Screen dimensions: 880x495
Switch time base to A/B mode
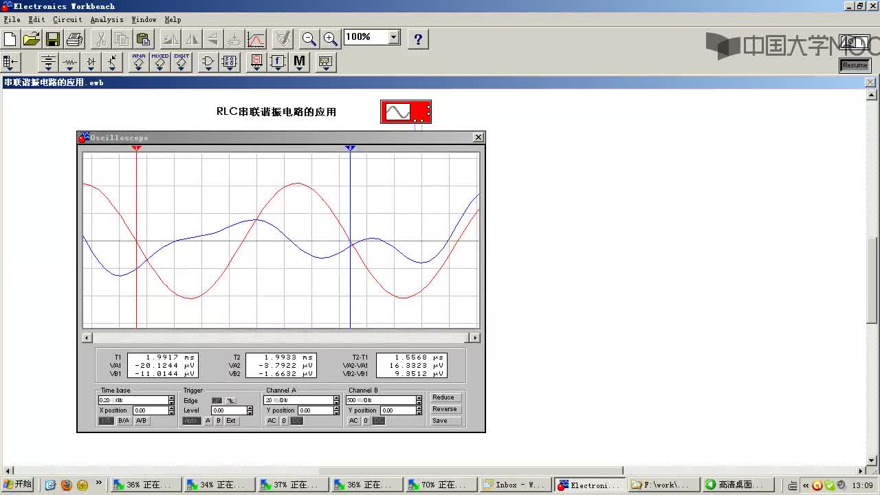[x=142, y=421]
